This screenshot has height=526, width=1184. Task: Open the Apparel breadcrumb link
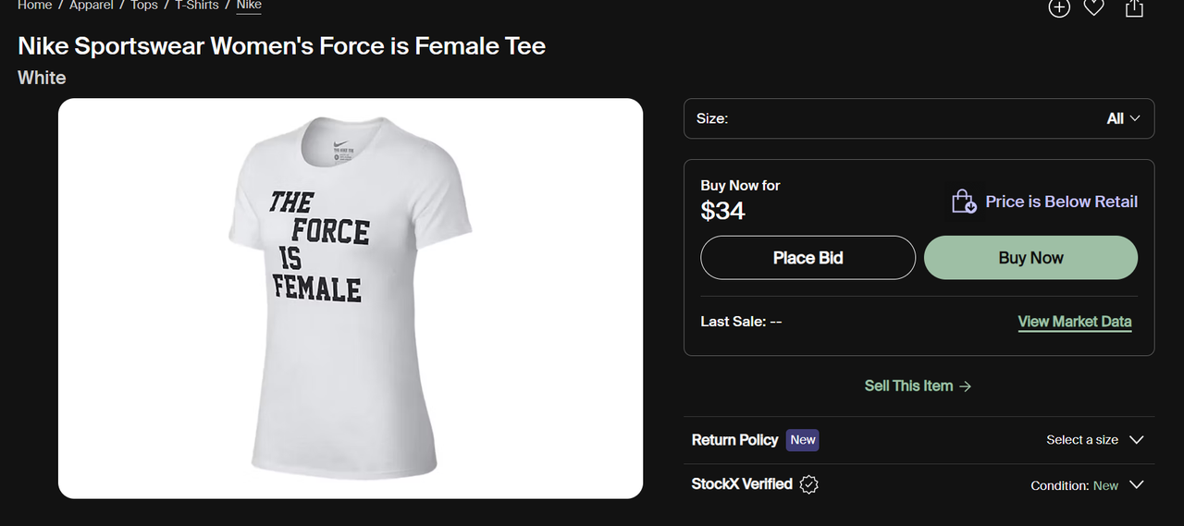(x=91, y=6)
